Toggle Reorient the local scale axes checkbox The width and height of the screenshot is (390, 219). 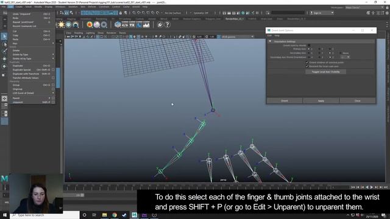point(307,66)
